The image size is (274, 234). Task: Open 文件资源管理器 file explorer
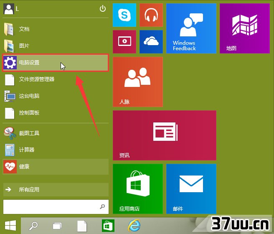click(x=56, y=79)
